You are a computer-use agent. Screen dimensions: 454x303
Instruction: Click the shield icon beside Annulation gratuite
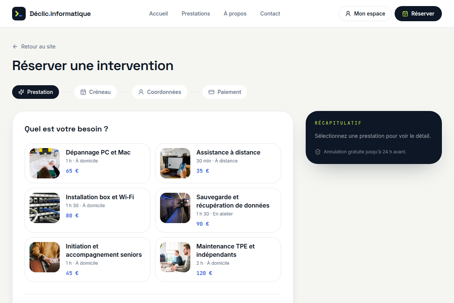point(318,152)
